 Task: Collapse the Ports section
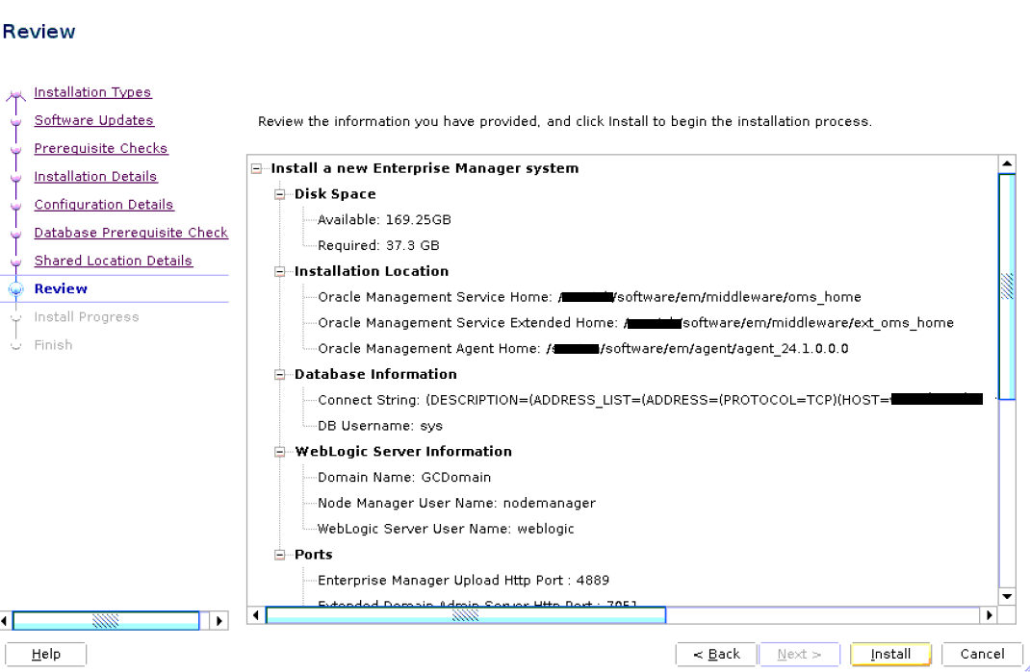(x=280, y=555)
